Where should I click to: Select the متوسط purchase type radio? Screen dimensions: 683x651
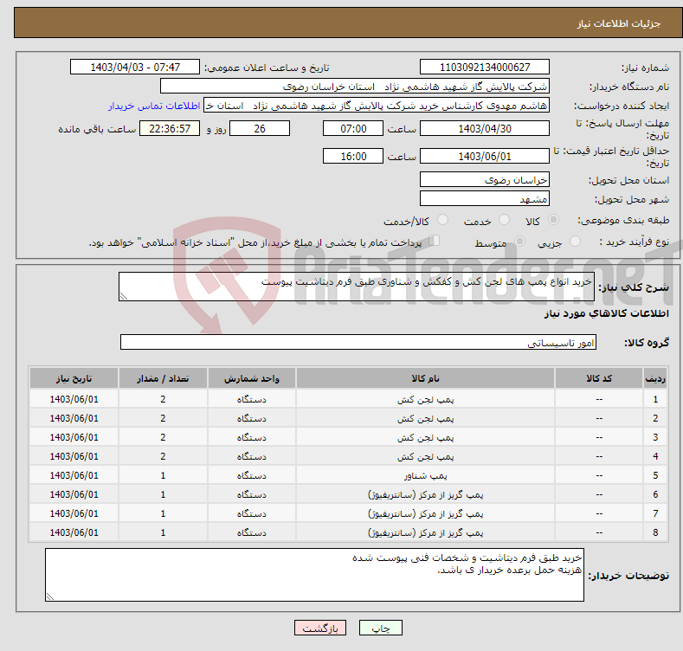pyautogui.click(x=519, y=242)
